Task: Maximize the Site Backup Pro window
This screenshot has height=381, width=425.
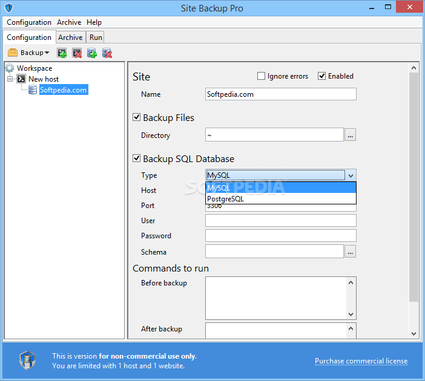Action: [388, 7]
